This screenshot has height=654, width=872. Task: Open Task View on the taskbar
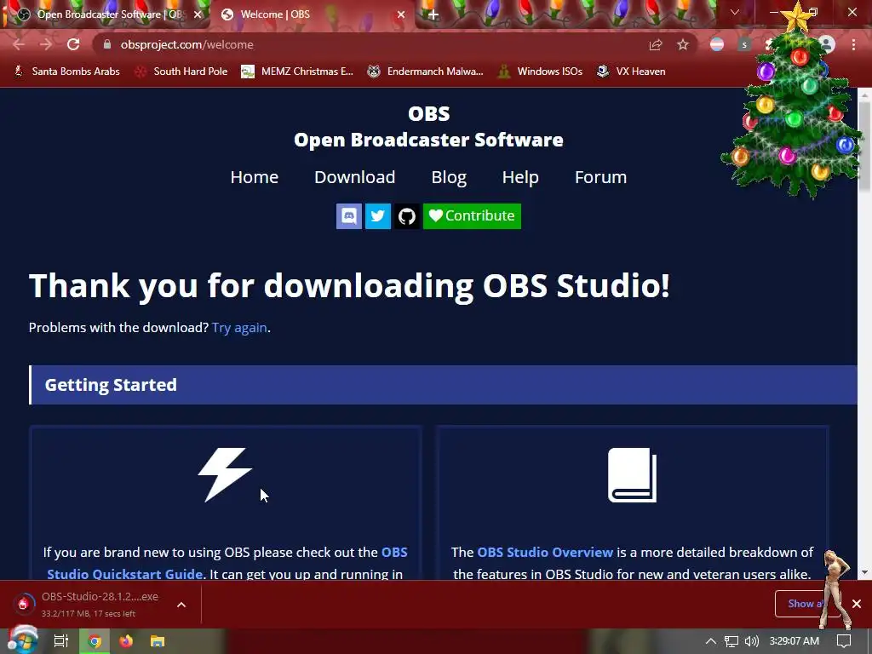(x=61, y=641)
